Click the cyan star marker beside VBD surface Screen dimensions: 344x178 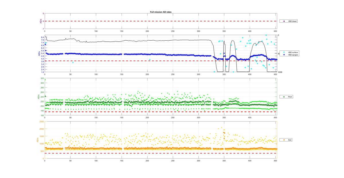click(284, 52)
